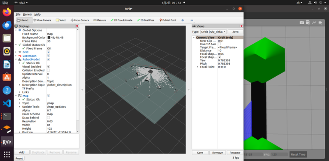
Task: Expand the Focal Point property
Action: point(197,67)
